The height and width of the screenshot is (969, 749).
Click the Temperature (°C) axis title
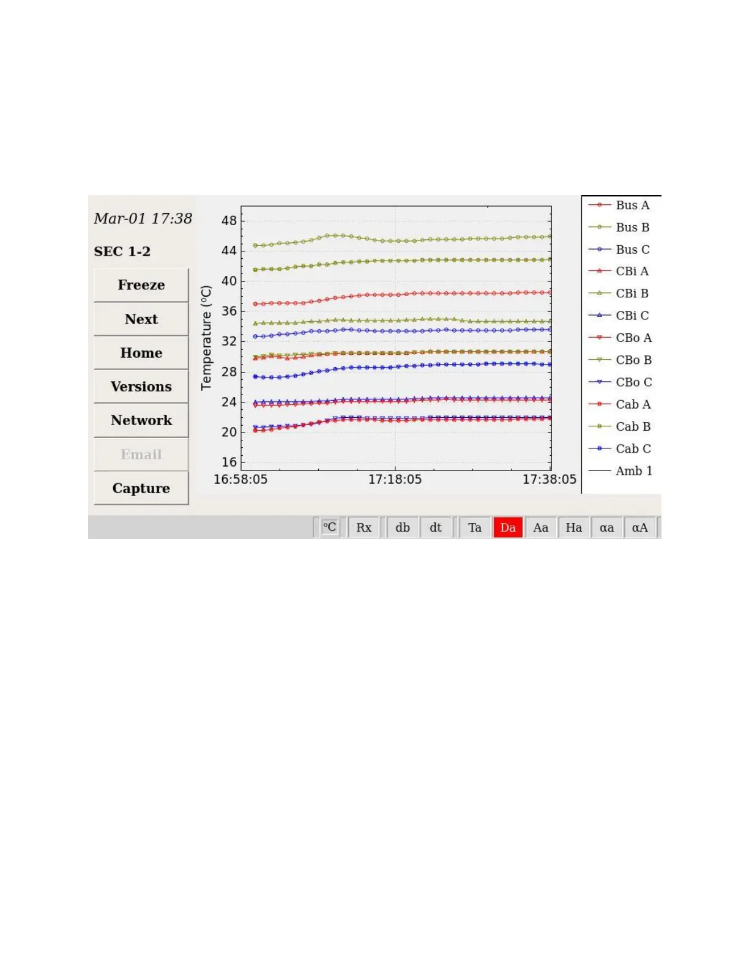[x=206, y=338]
